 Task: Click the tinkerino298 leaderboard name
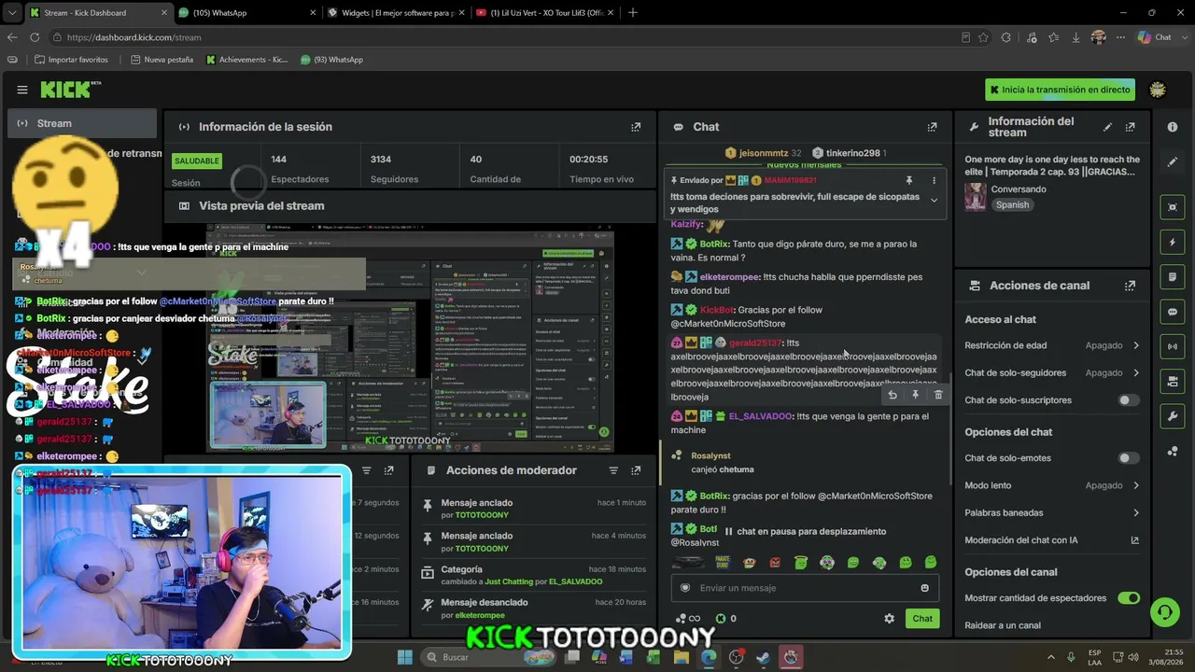point(852,153)
